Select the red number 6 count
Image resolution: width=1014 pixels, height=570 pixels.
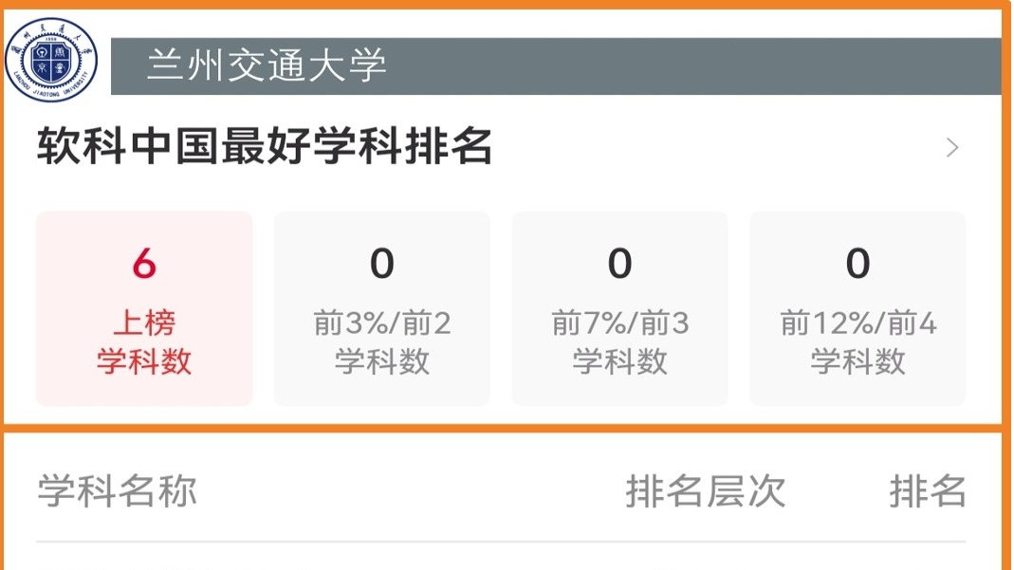tap(144, 265)
